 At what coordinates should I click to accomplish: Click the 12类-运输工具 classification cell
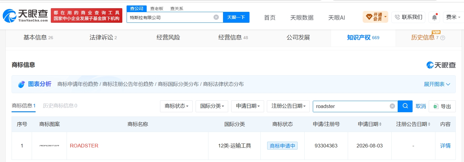(x=235, y=146)
